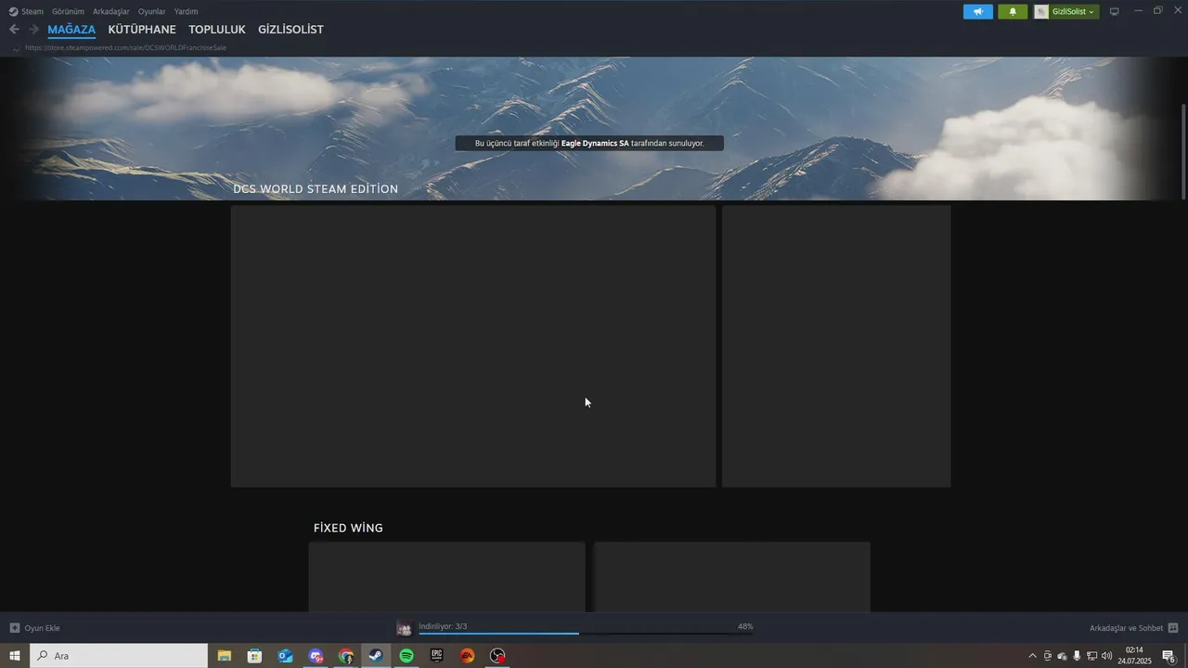This screenshot has height=668, width=1188.
Task: Open OBS Studio from the taskbar
Action: [498, 656]
